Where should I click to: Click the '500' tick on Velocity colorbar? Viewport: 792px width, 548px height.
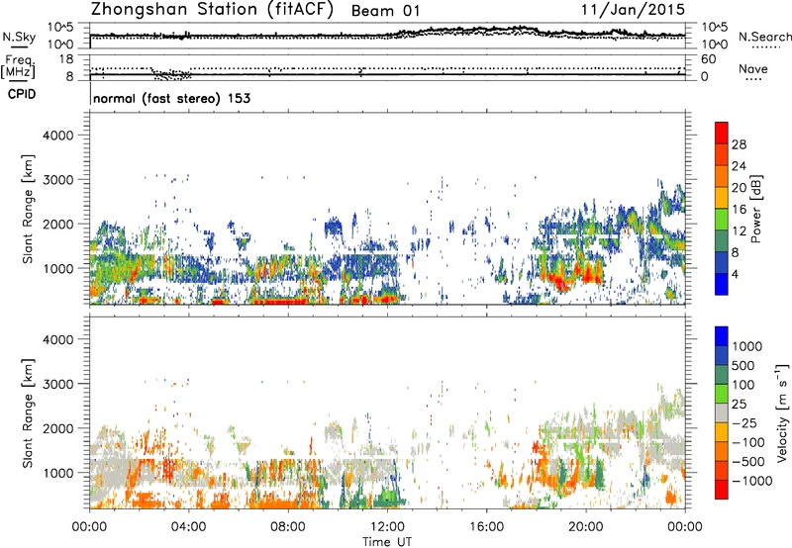pyautogui.click(x=743, y=365)
